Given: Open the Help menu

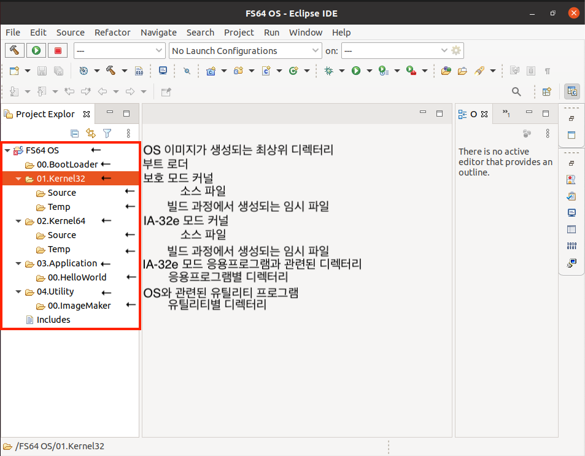Looking at the screenshot, I should click(x=341, y=33).
